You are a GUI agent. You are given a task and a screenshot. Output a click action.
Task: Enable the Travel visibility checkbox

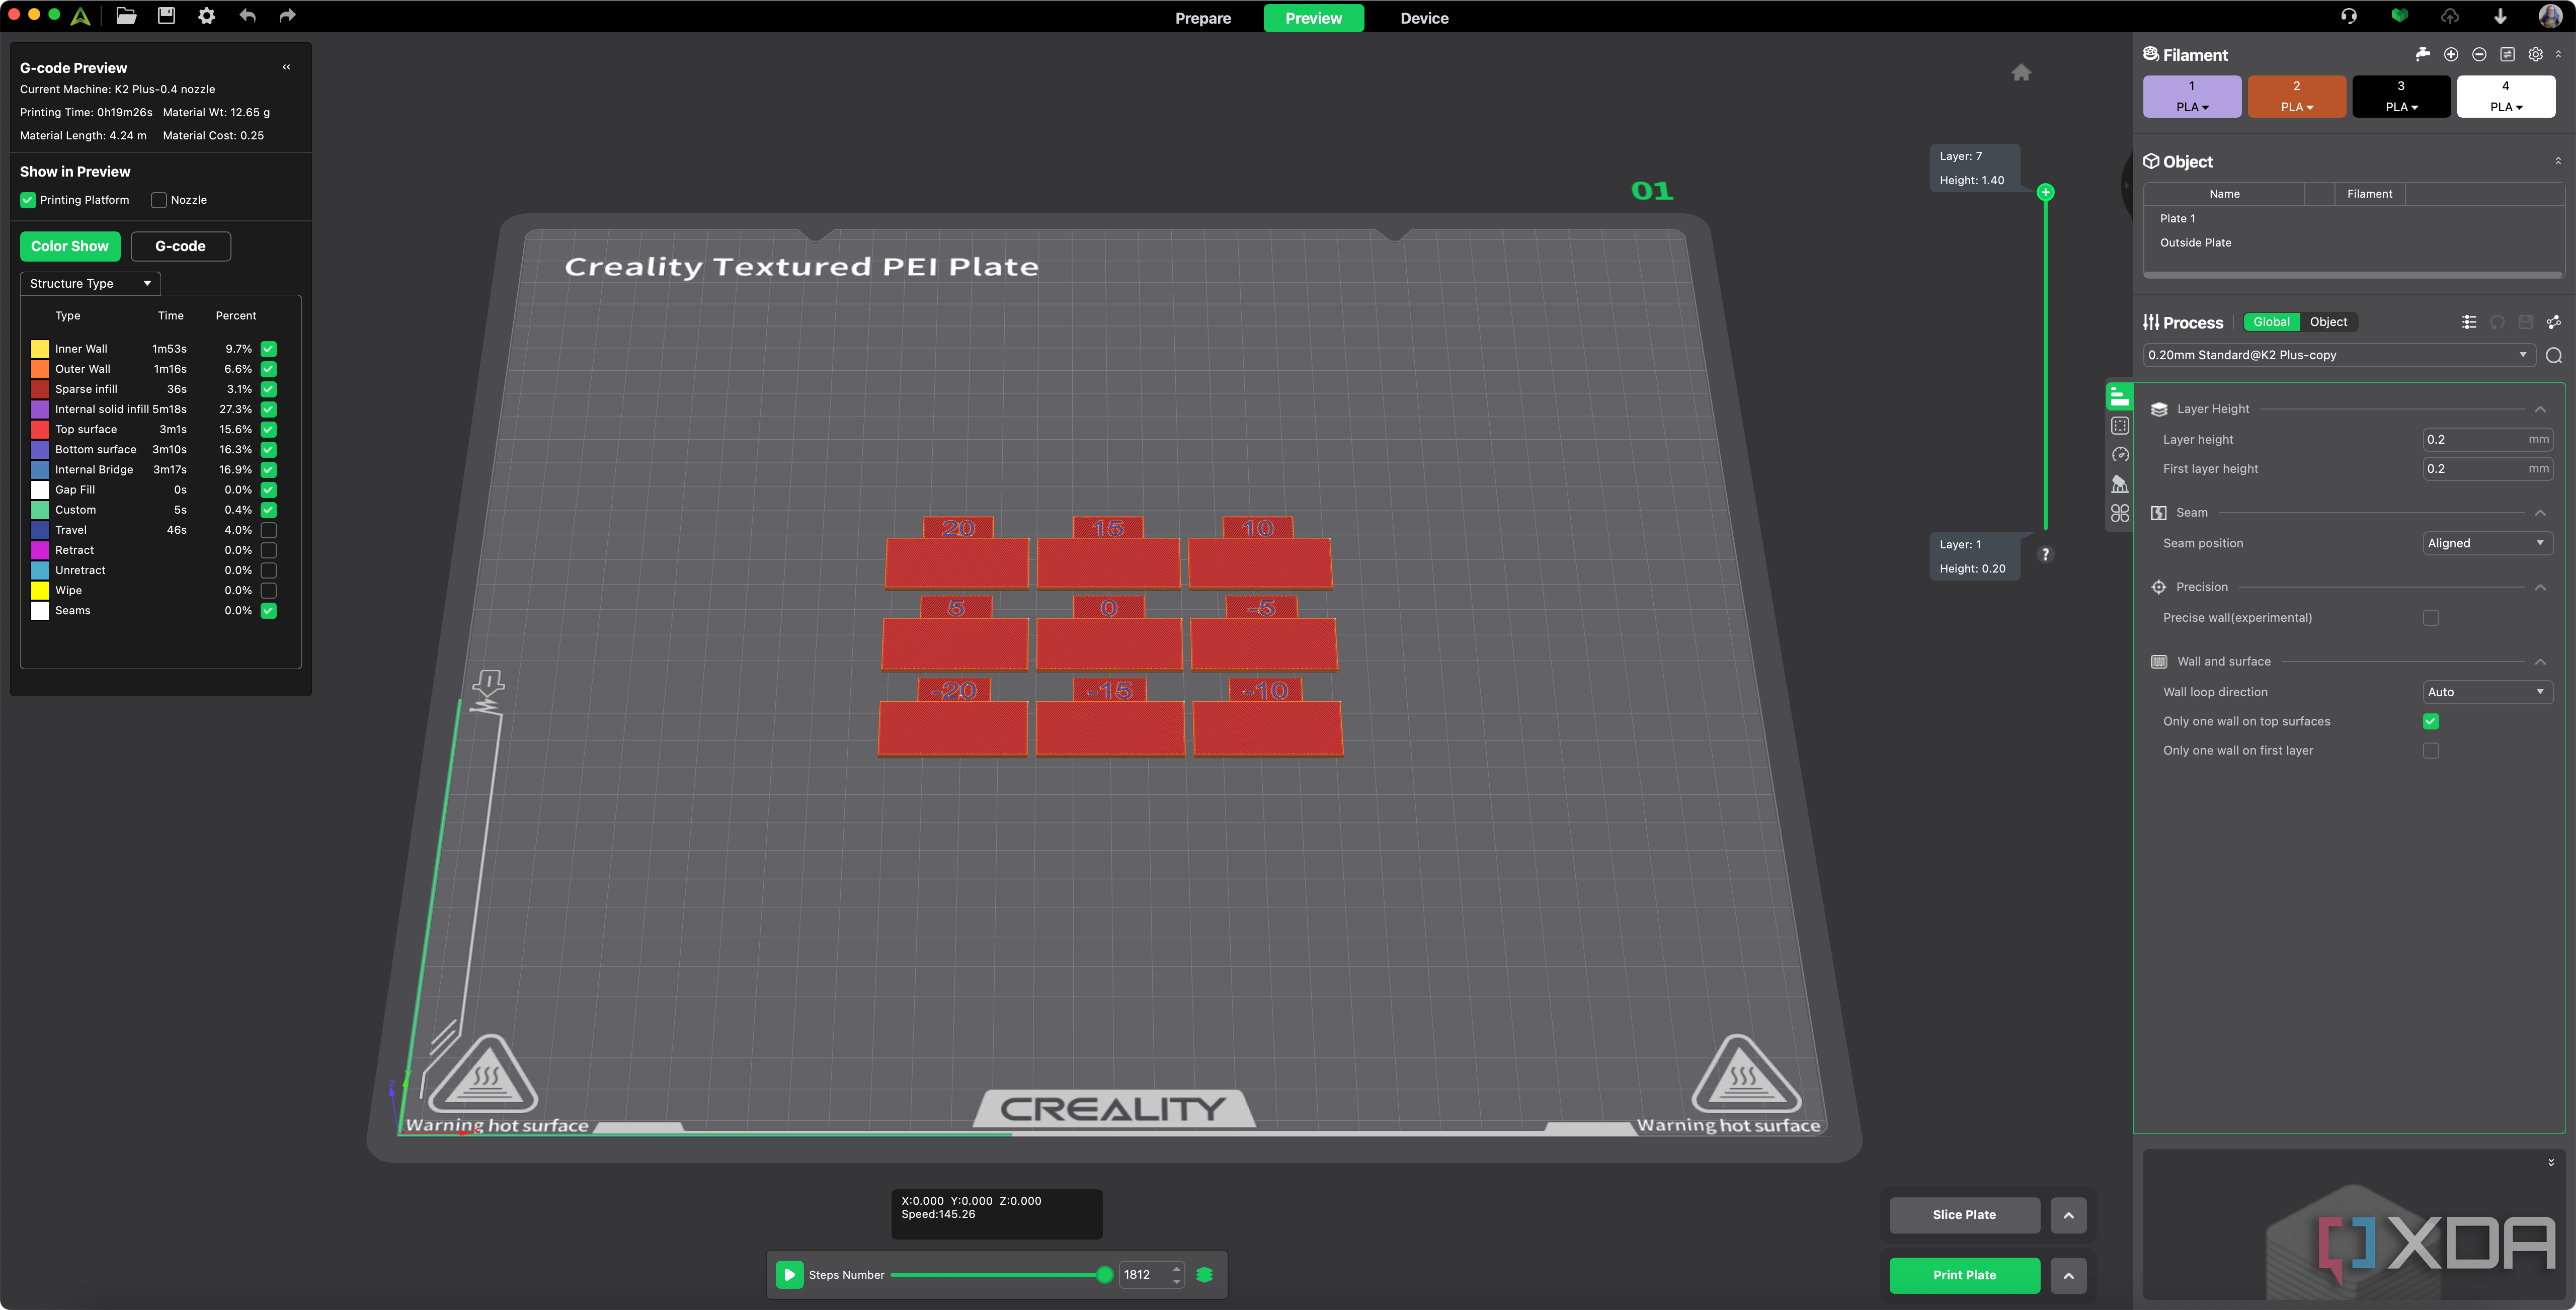[268, 530]
